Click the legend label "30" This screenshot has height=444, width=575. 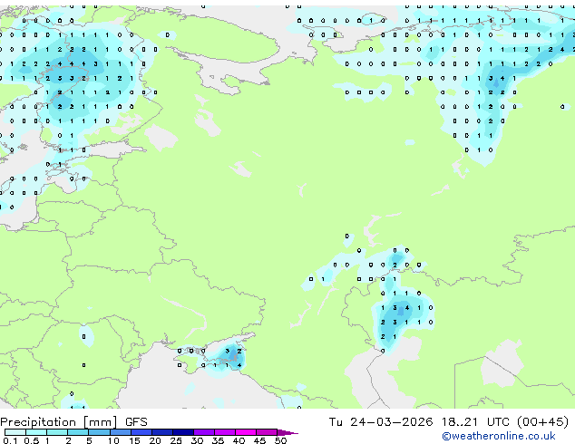(x=197, y=440)
